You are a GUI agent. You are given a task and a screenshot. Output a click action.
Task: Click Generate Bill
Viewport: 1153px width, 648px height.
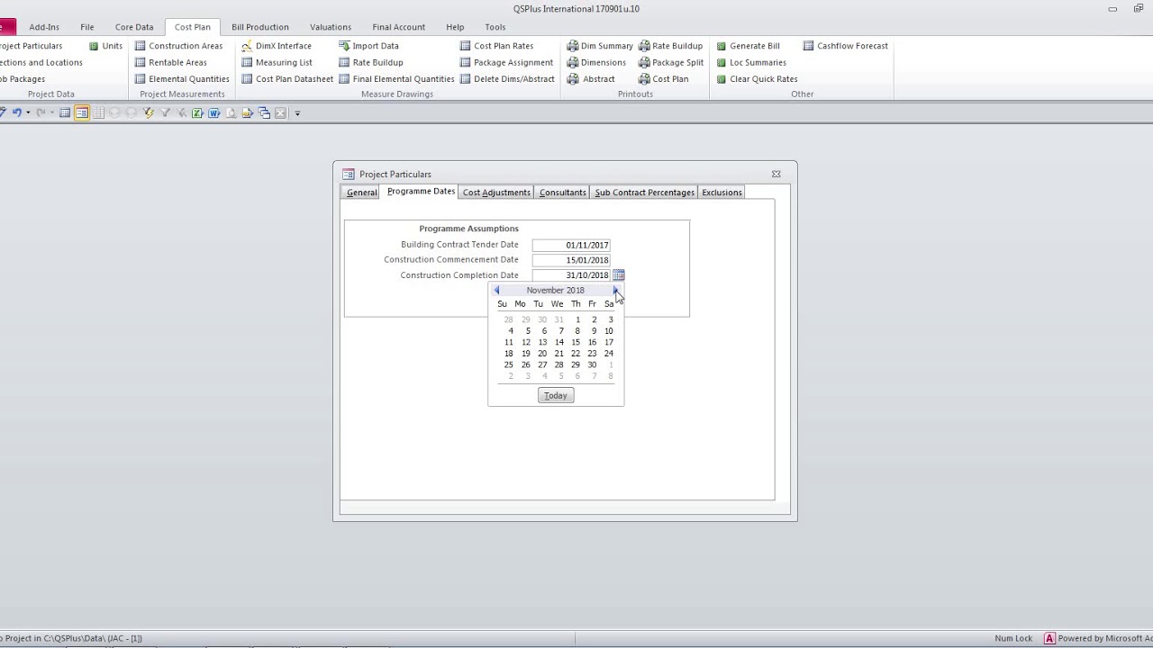point(748,46)
